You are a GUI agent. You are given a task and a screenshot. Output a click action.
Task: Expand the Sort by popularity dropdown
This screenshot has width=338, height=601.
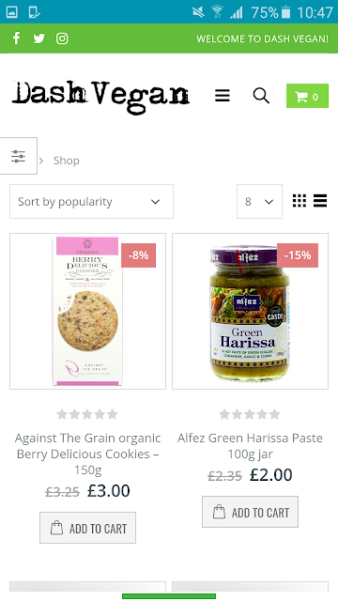pos(91,202)
